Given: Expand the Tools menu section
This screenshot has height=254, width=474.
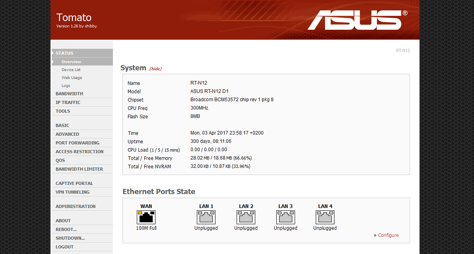Looking at the screenshot, I should coord(63,111).
